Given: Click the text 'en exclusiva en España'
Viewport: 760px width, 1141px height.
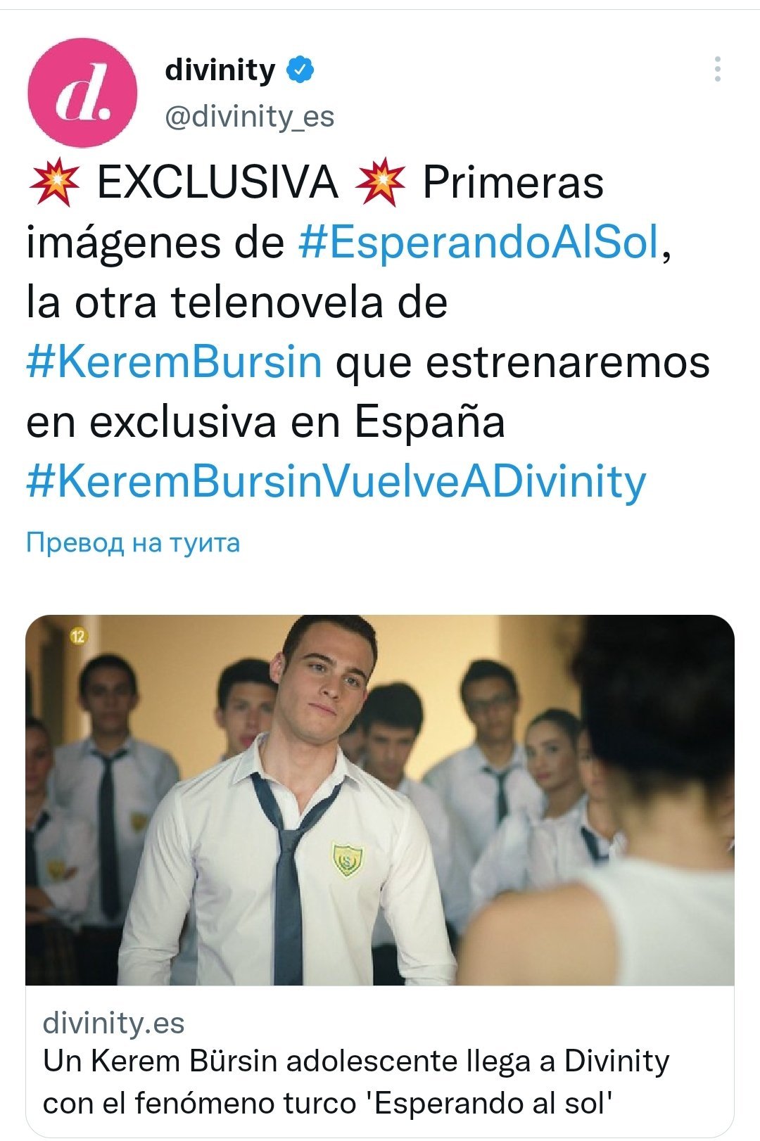Looking at the screenshot, I should click(265, 422).
